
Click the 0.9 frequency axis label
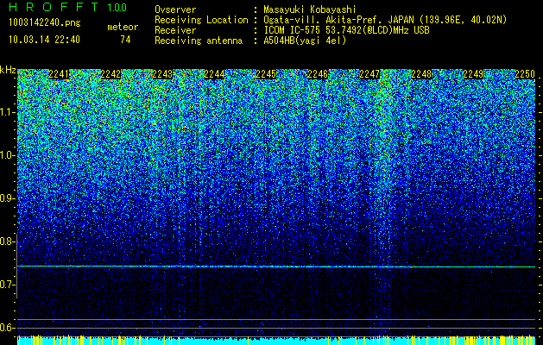pyautogui.click(x=6, y=198)
